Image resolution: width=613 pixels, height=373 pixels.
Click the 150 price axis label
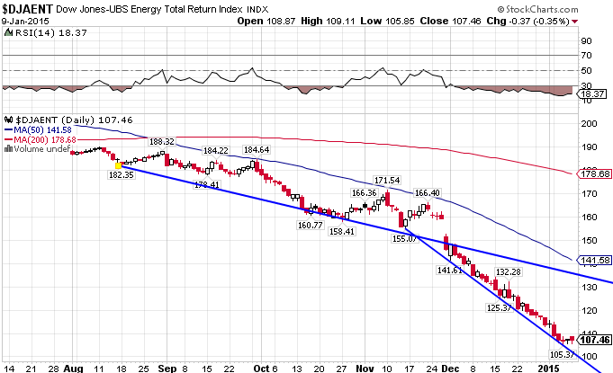[x=590, y=241]
